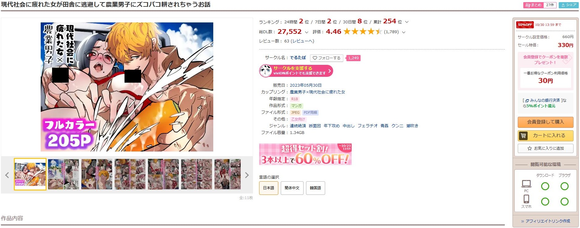Open the でるたぼ circle page link
Screen dimensions: 580x228
pos(298,58)
